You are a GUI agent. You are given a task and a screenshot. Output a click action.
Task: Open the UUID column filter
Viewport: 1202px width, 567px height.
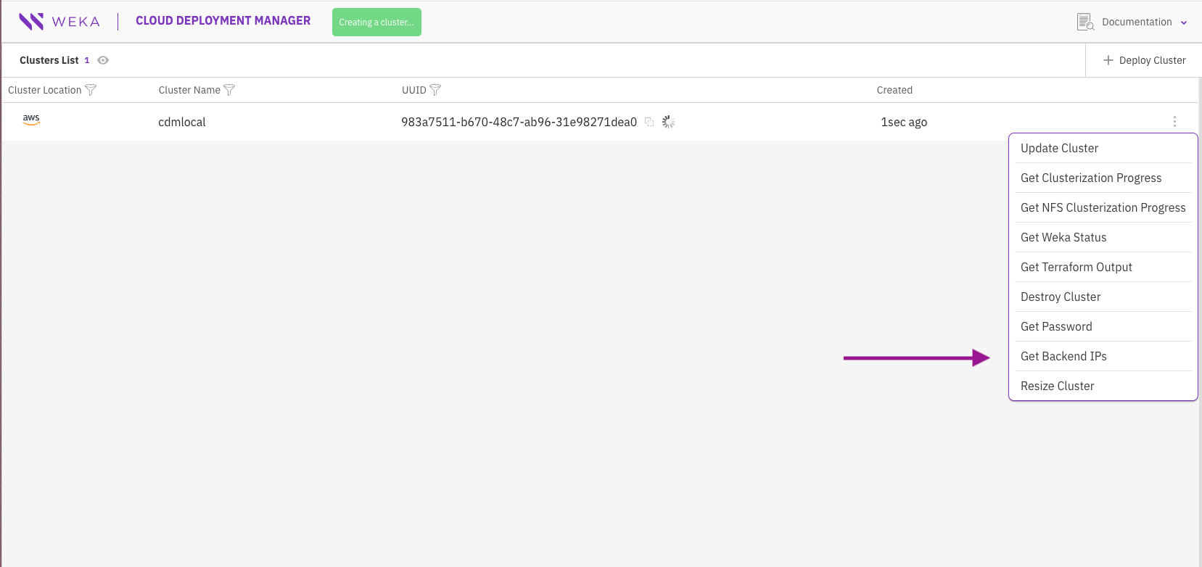tap(435, 90)
